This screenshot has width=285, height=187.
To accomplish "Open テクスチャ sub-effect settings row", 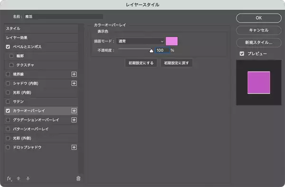I will [41, 65].
